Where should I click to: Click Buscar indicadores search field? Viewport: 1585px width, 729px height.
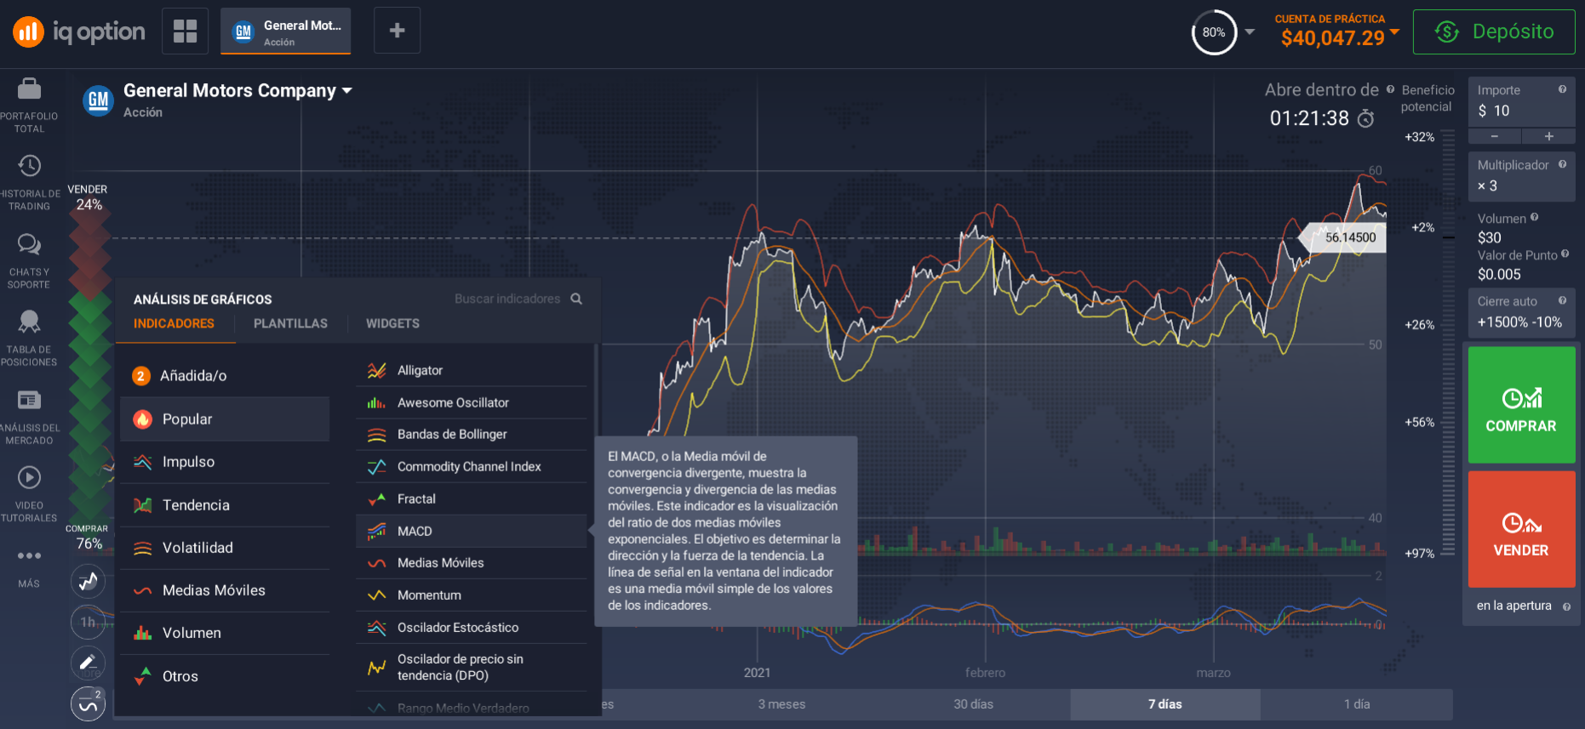[507, 299]
